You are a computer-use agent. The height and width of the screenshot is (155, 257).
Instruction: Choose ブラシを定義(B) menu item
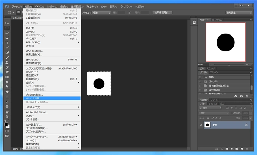tap(52, 95)
